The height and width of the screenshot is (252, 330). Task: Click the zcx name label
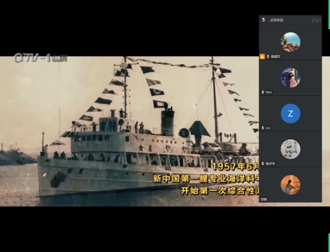(268, 128)
